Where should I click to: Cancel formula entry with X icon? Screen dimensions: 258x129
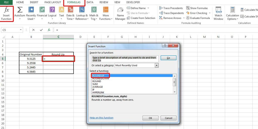point(34,30)
